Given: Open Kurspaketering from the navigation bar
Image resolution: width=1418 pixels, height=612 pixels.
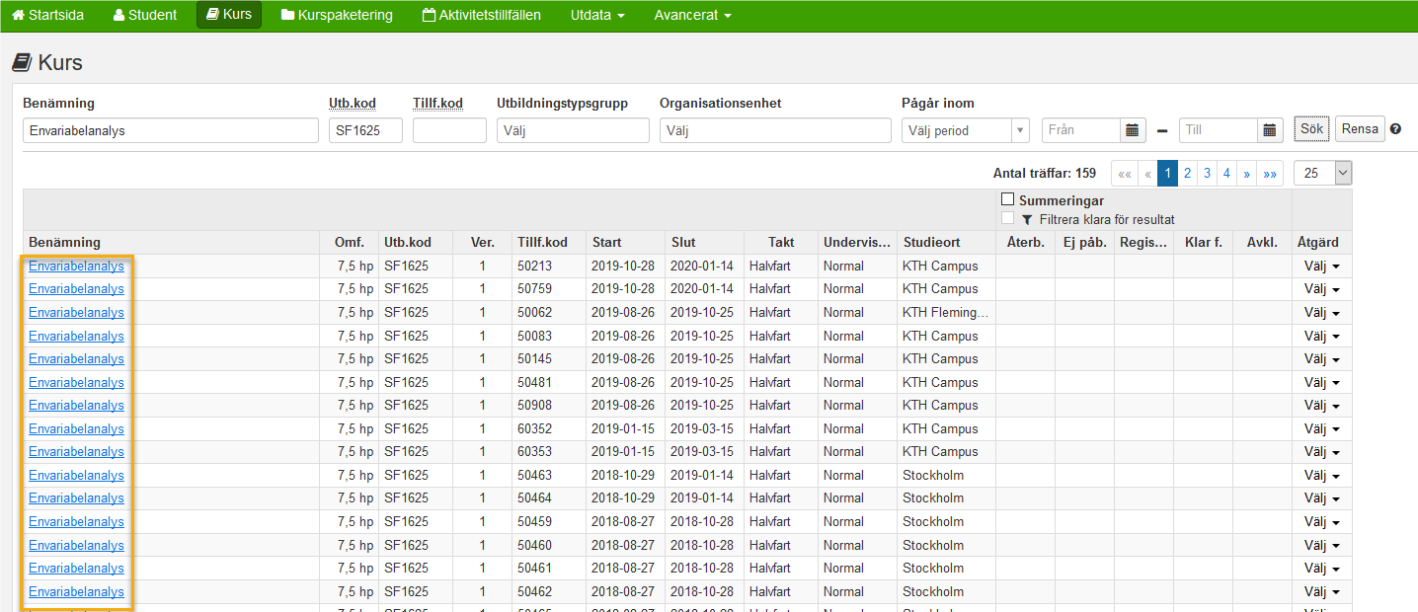Looking at the screenshot, I should tap(337, 15).
